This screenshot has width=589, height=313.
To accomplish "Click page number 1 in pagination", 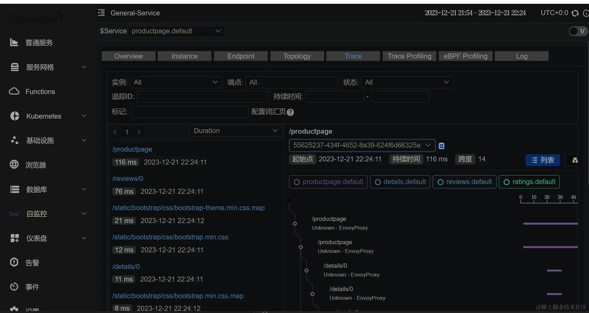I will tap(127, 132).
